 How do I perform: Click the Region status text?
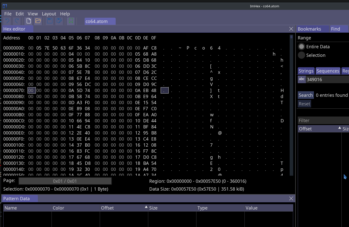(198, 181)
